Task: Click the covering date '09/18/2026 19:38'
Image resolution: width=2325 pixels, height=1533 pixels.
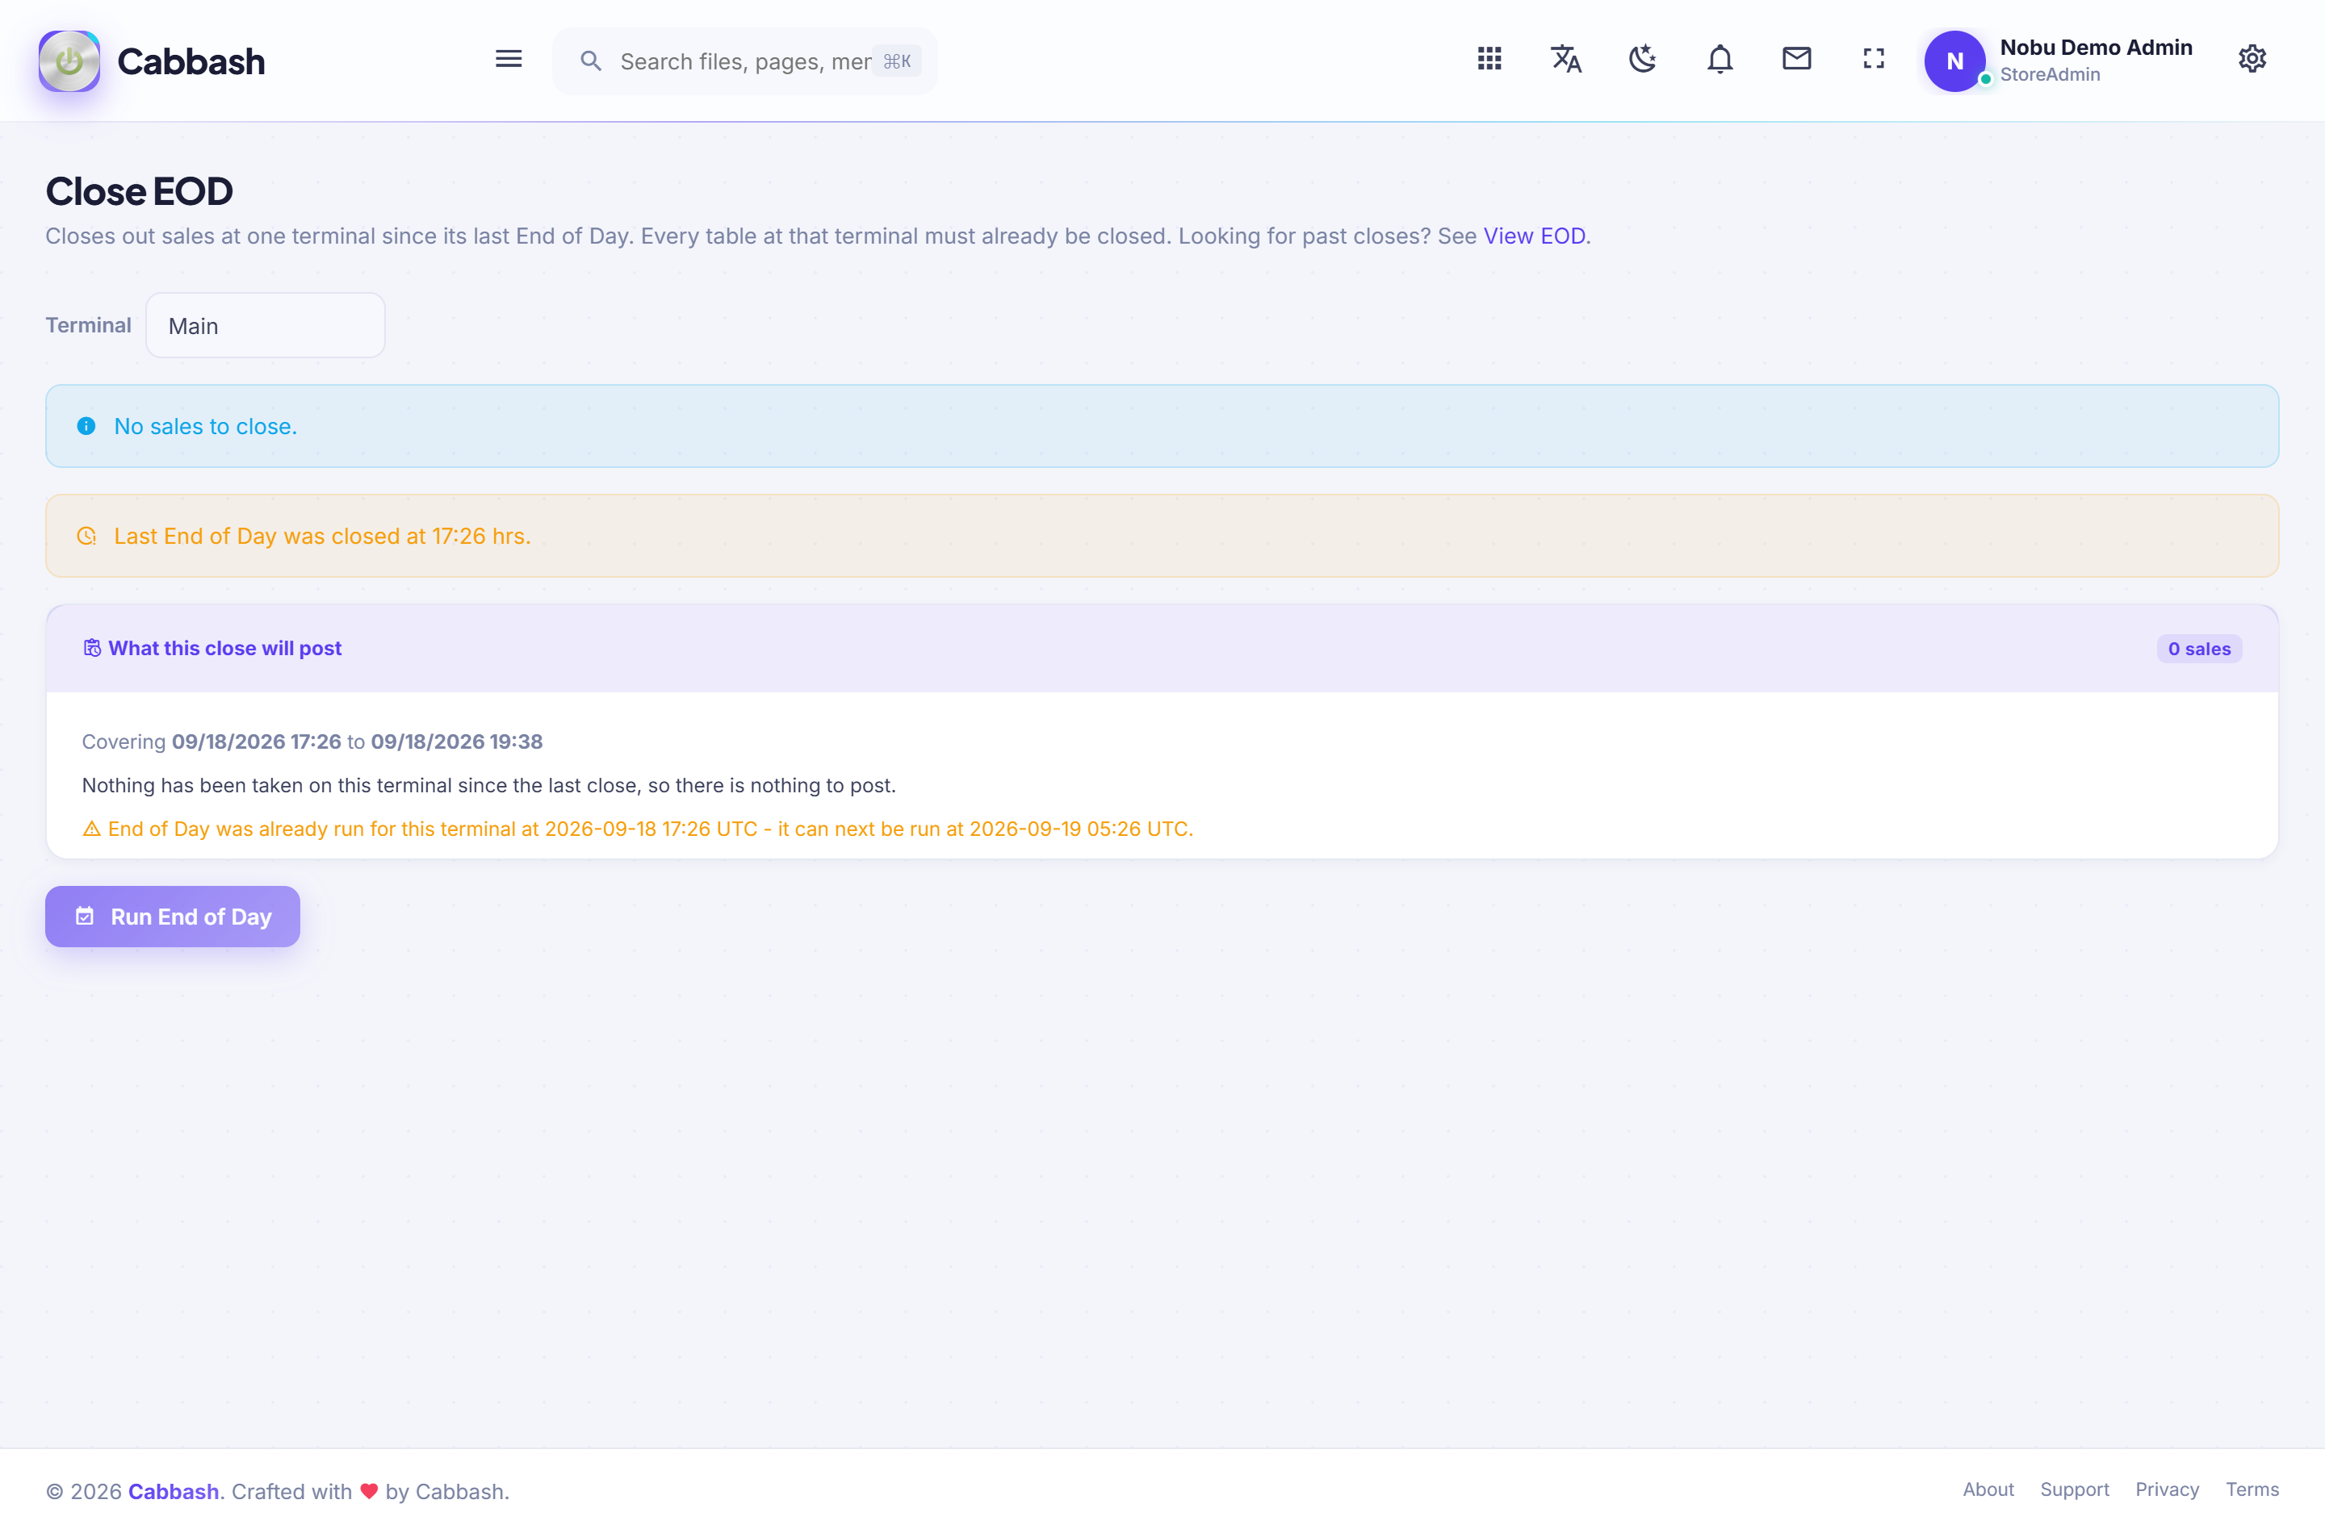Action: point(457,741)
